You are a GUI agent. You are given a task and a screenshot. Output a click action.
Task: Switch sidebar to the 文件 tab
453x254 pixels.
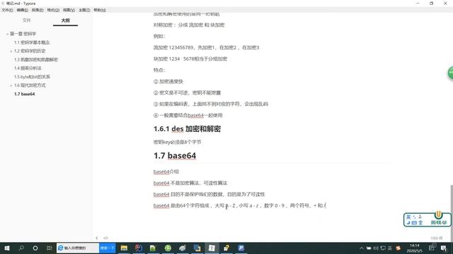point(27,20)
